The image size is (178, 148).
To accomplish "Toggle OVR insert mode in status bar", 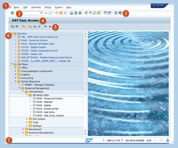I will [x=149, y=141].
